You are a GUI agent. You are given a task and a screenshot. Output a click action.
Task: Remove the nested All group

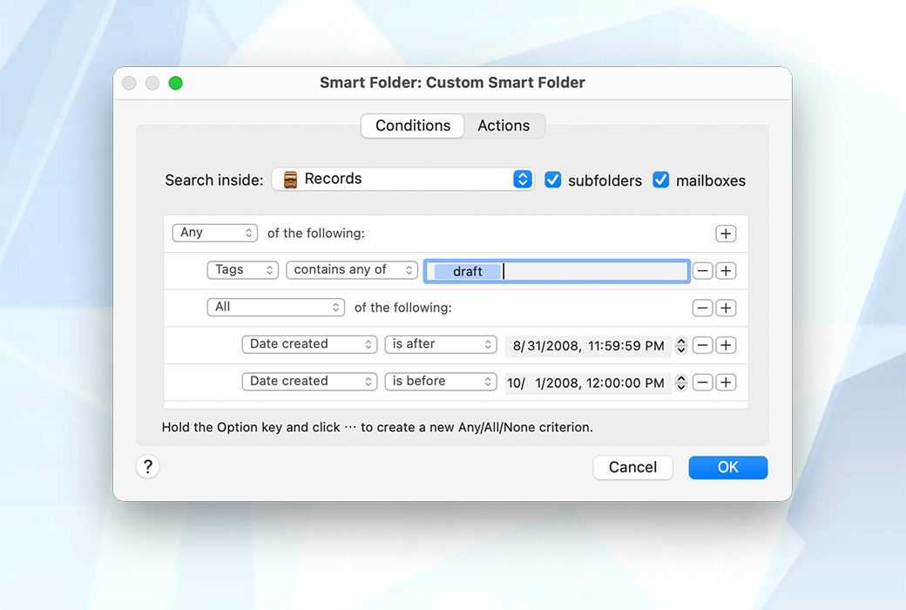(x=703, y=308)
